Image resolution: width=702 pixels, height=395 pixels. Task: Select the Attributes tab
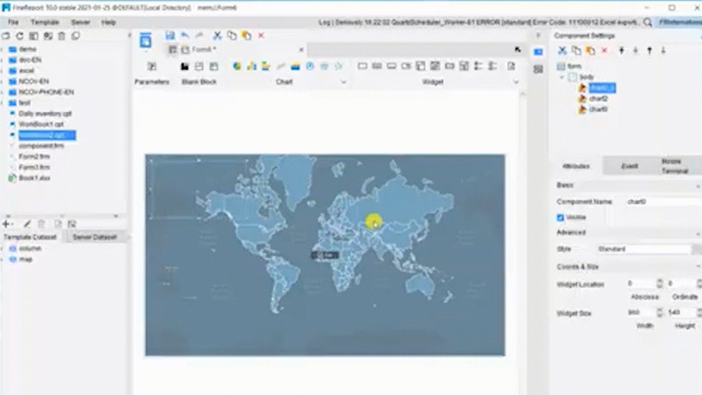(576, 166)
